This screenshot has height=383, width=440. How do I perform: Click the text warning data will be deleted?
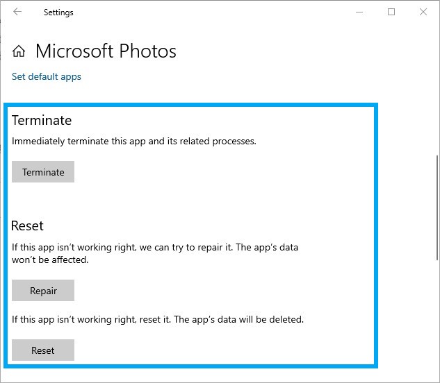coord(158,319)
